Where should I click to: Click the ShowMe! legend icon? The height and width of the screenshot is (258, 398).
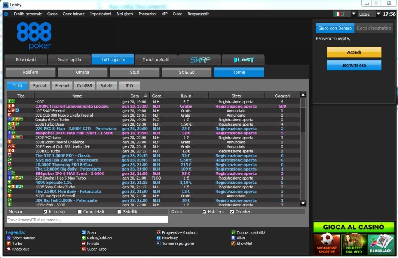tap(233, 244)
